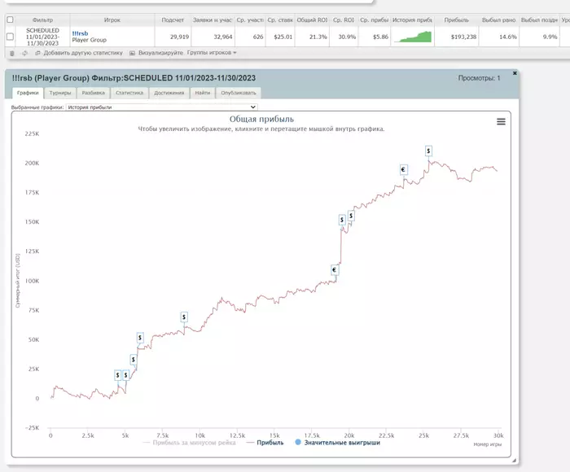This screenshot has height=472, width=570.
Task: Click the 'Общая прибыль' chart title
Action: (261, 119)
